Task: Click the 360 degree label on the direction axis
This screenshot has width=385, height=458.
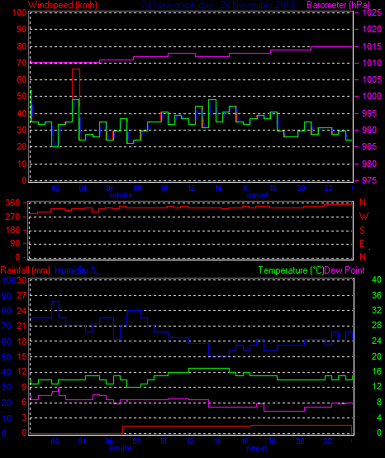Action: point(12,203)
